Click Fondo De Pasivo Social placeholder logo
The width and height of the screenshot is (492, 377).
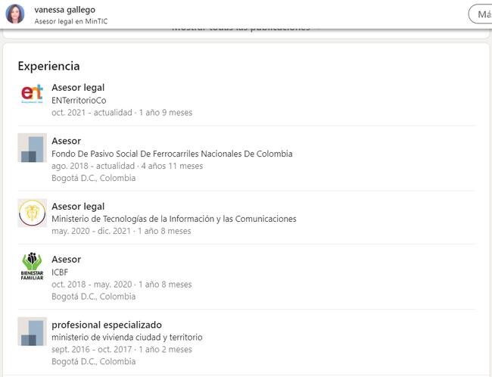[32, 148]
